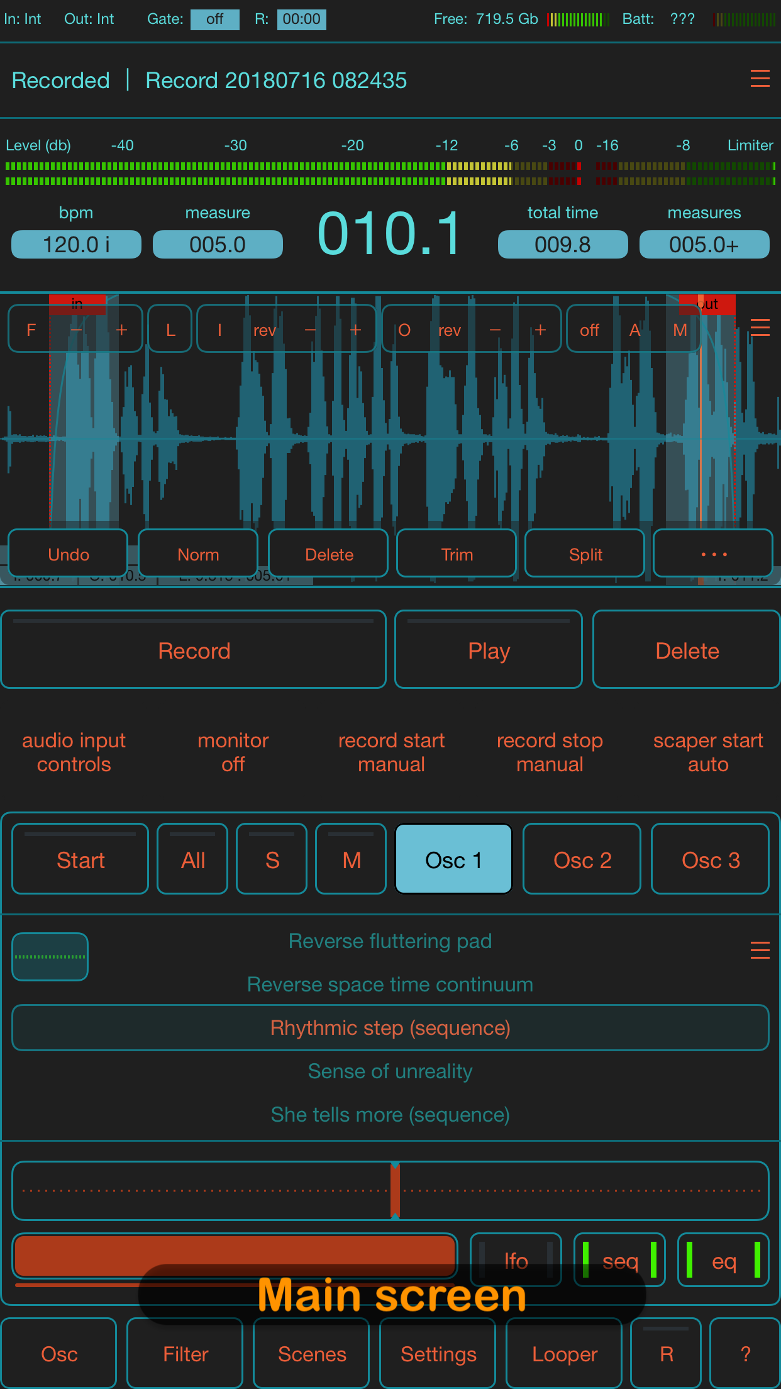Click the O out-point button
Screen dimensions: 781x1389
(404, 330)
